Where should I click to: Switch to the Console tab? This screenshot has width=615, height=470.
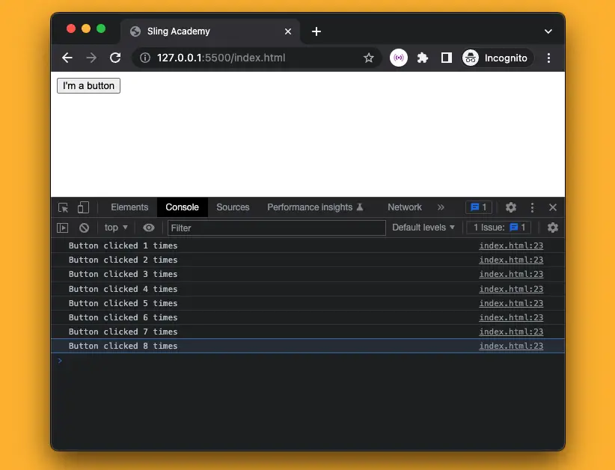point(182,207)
